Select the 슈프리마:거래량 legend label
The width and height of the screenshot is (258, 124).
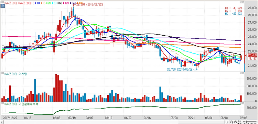point(16,74)
